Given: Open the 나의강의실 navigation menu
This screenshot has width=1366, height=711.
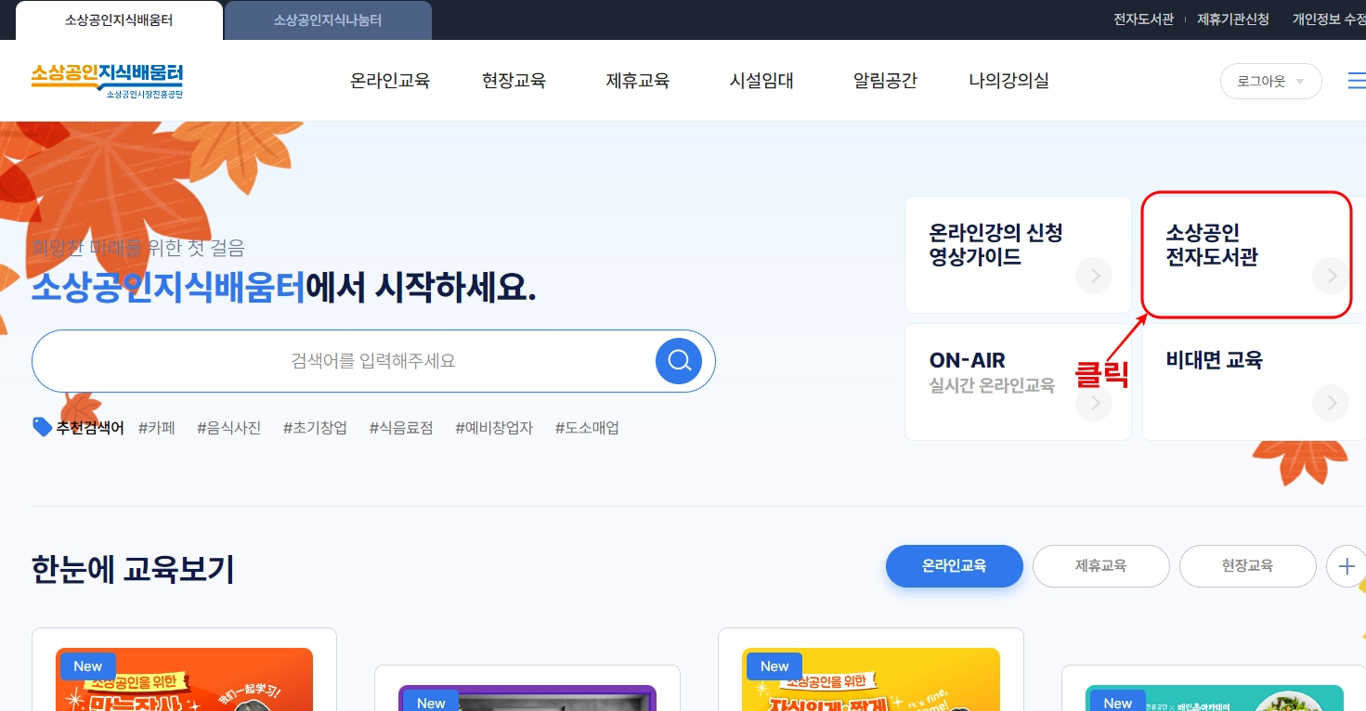Looking at the screenshot, I should point(1007,81).
